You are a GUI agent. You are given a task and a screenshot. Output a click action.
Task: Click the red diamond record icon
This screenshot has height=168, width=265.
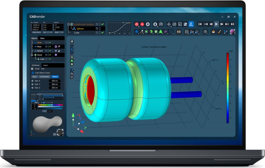point(137,24)
